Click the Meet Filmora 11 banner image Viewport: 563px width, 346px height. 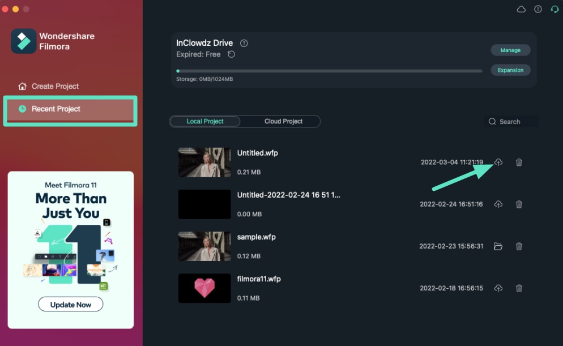click(x=71, y=250)
